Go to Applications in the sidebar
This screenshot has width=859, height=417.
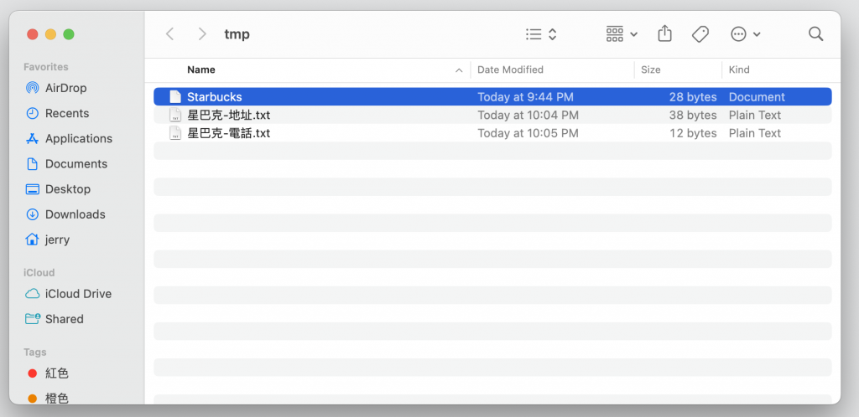click(x=78, y=138)
